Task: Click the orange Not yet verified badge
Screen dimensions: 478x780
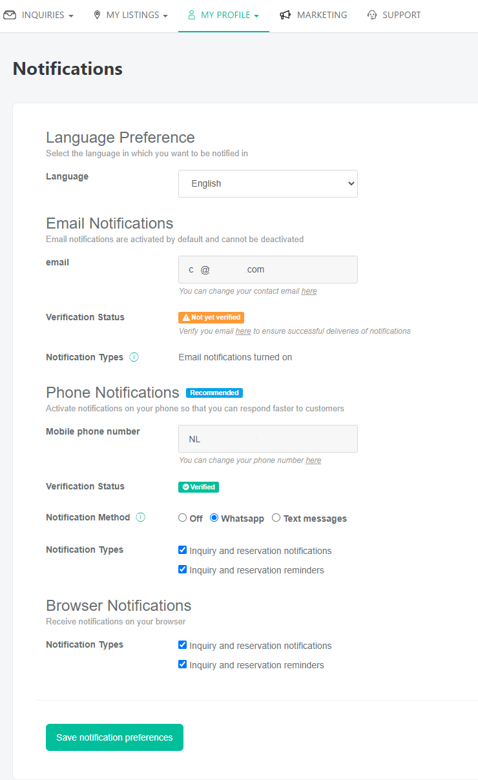Action: [211, 317]
